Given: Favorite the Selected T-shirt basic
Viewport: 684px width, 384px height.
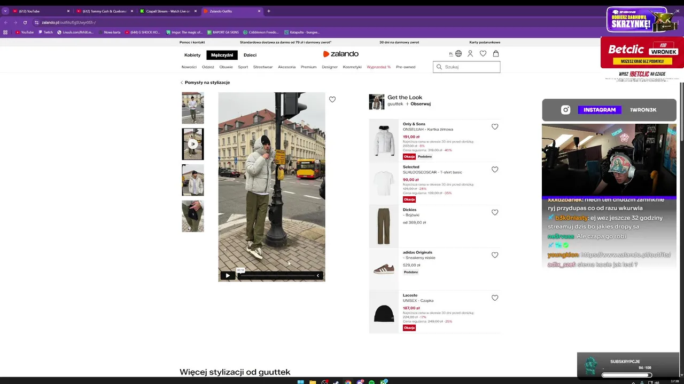Looking at the screenshot, I should pos(495,170).
